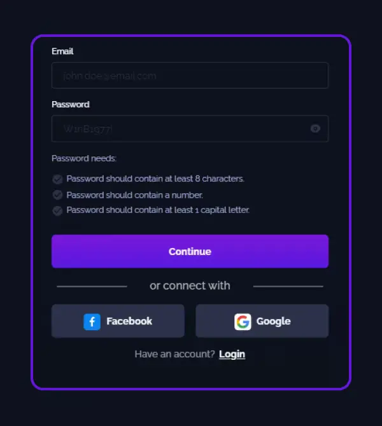Click the capital letter requirement checkmark

(57, 210)
